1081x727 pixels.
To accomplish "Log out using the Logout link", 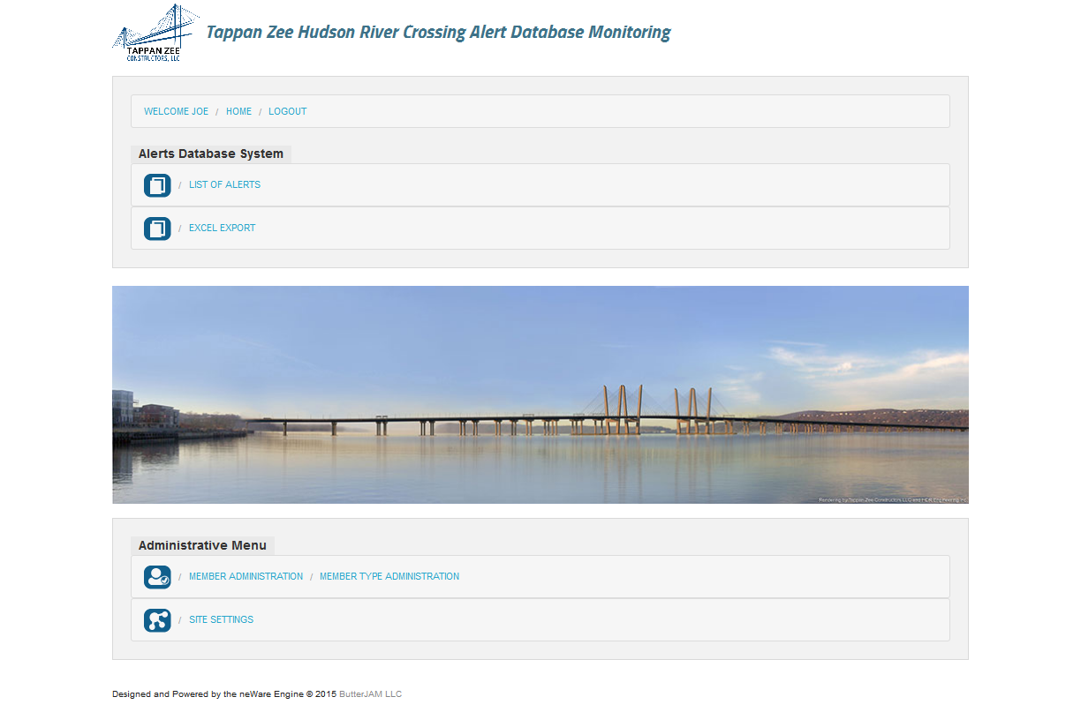I will 287,112.
